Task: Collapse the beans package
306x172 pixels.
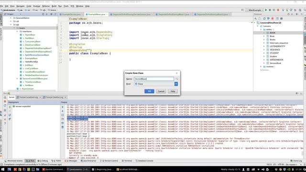Action: coord(14,28)
